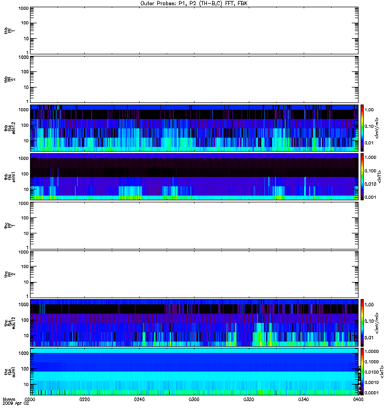Click the 'thb fbk edc12' y-axis label
This screenshot has width=388, height=414.
10,128
